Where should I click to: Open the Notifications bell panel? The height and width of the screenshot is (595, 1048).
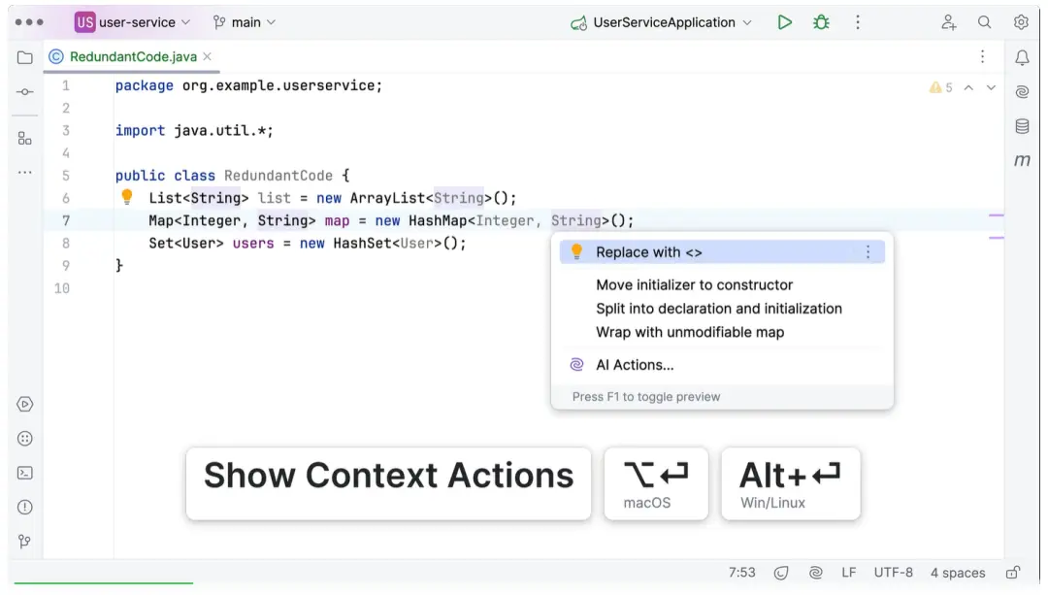click(1022, 58)
